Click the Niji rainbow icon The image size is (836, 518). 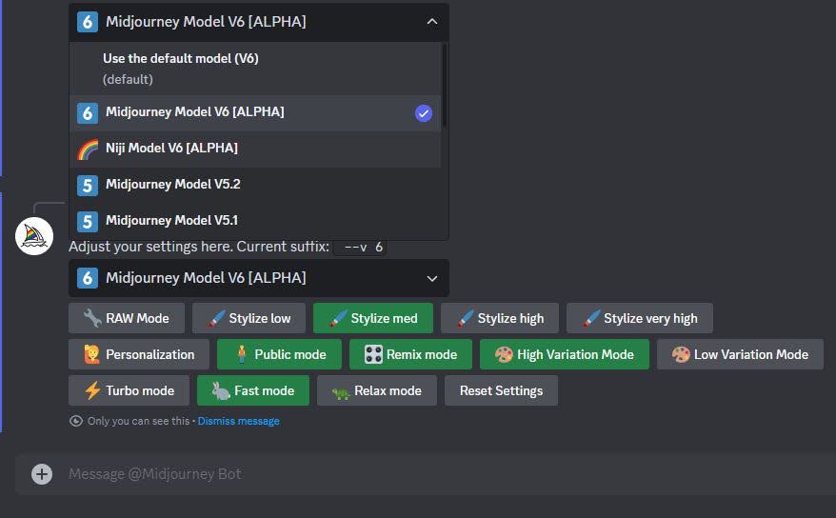pyautogui.click(x=88, y=149)
